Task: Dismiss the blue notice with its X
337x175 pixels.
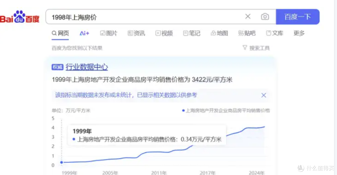Action: pyautogui.click(x=264, y=95)
